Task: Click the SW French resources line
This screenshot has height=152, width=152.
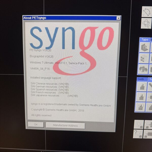Action: (x=50, y=92)
